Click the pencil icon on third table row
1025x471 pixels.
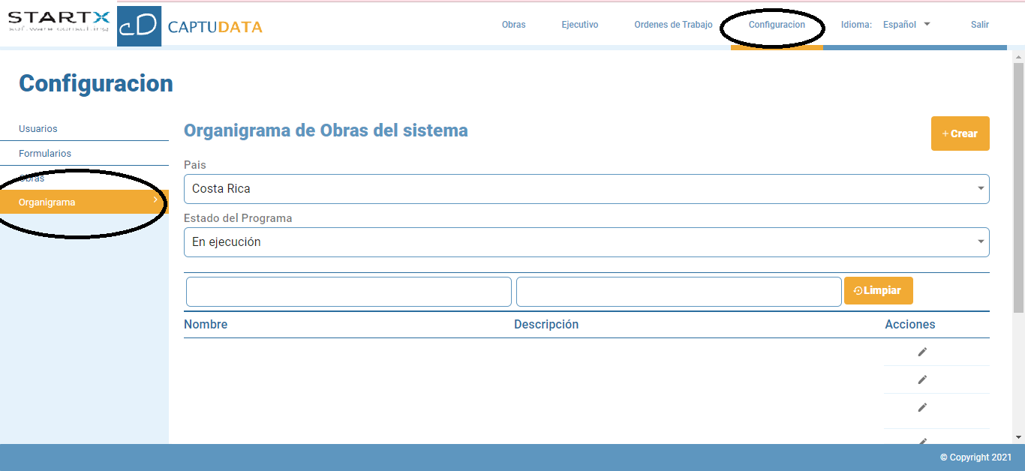click(x=922, y=408)
